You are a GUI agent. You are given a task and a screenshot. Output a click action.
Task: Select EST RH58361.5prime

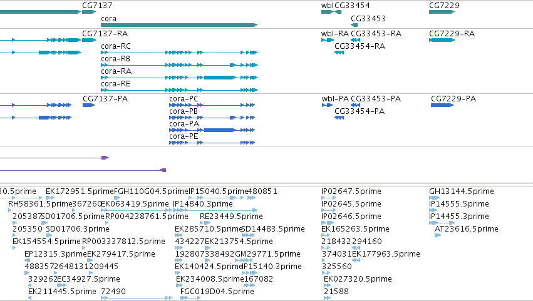point(40,204)
